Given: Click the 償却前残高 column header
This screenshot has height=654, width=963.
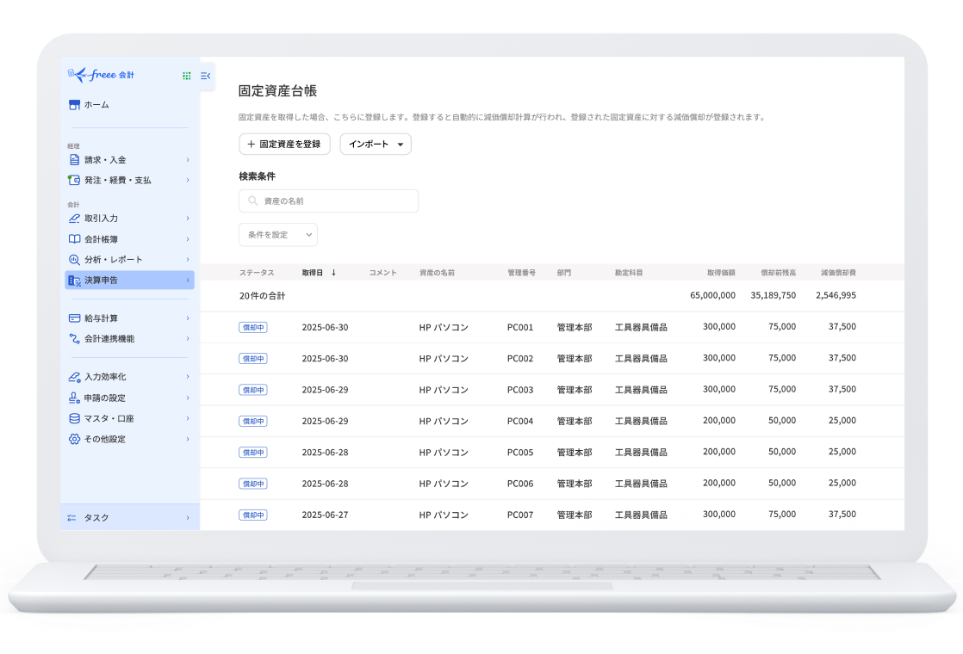Looking at the screenshot, I should click(x=778, y=273).
